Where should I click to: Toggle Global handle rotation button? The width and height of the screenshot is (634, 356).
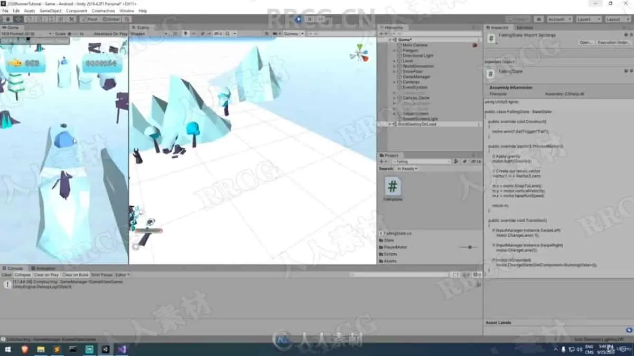pos(111,19)
